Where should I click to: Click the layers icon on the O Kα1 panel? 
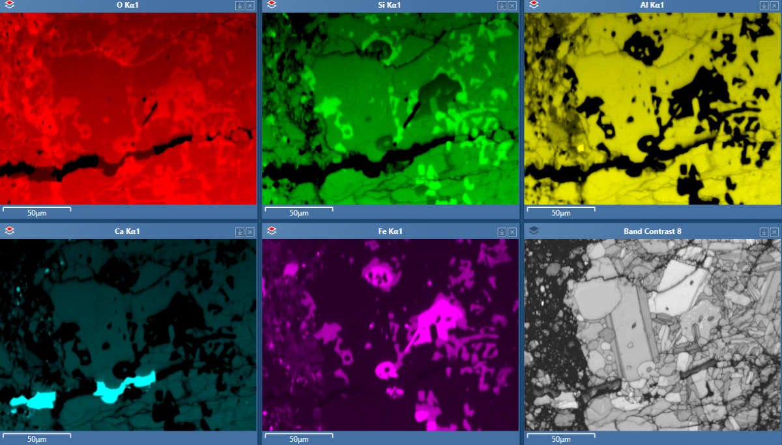pos(9,5)
